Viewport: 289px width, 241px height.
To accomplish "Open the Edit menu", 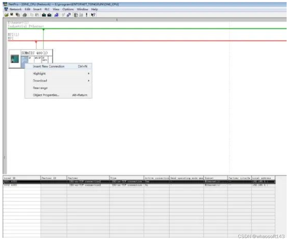I will click(28, 9).
